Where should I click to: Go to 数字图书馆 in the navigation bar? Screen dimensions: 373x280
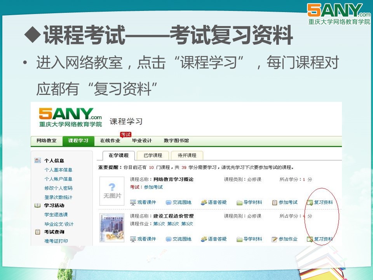[176, 141]
